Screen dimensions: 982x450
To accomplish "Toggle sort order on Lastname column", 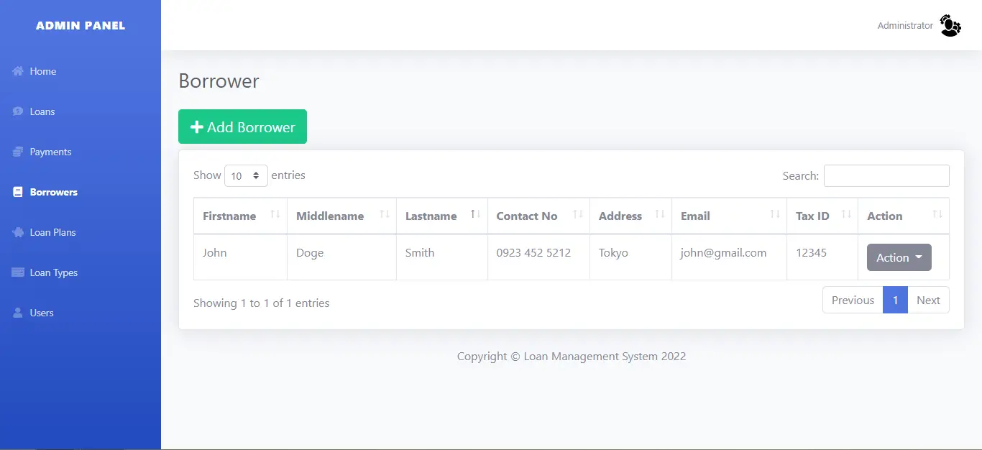I will (x=474, y=215).
